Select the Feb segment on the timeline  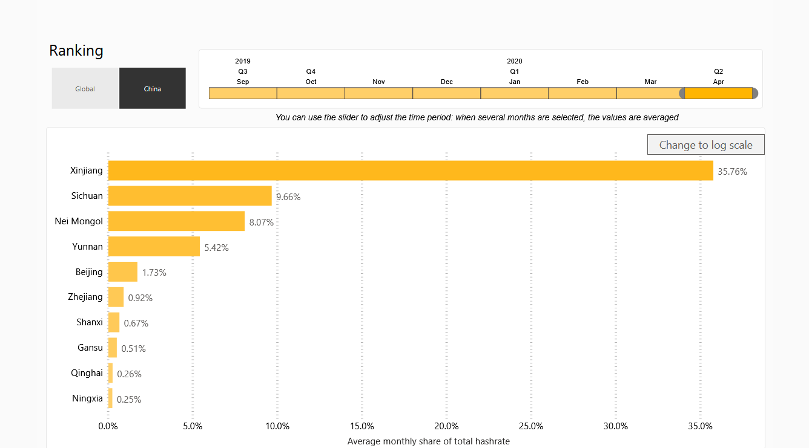tap(583, 93)
